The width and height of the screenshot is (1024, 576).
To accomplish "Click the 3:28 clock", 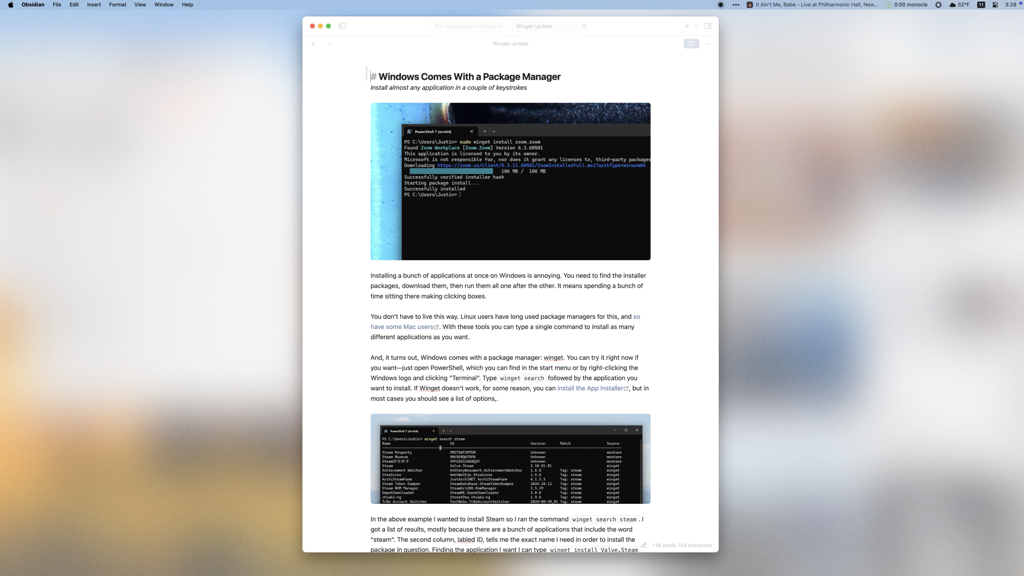I will (x=1011, y=5).
